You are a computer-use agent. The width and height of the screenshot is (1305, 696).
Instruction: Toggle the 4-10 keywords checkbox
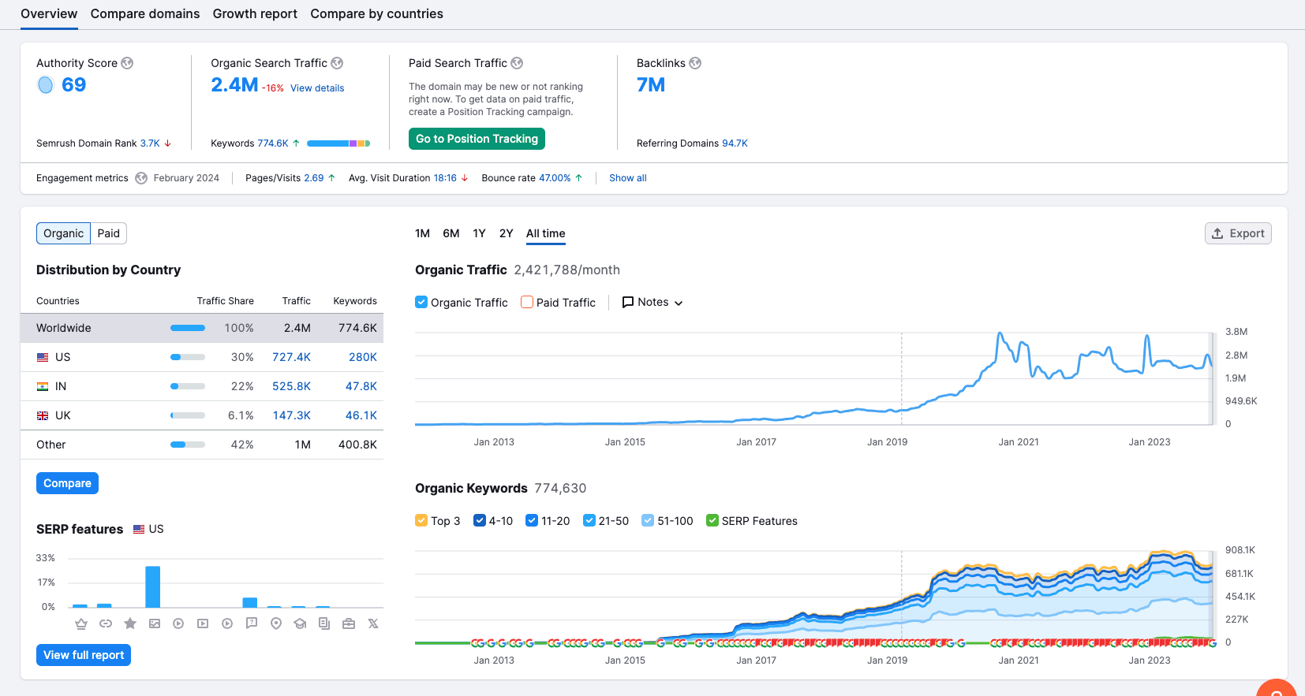[x=480, y=520]
